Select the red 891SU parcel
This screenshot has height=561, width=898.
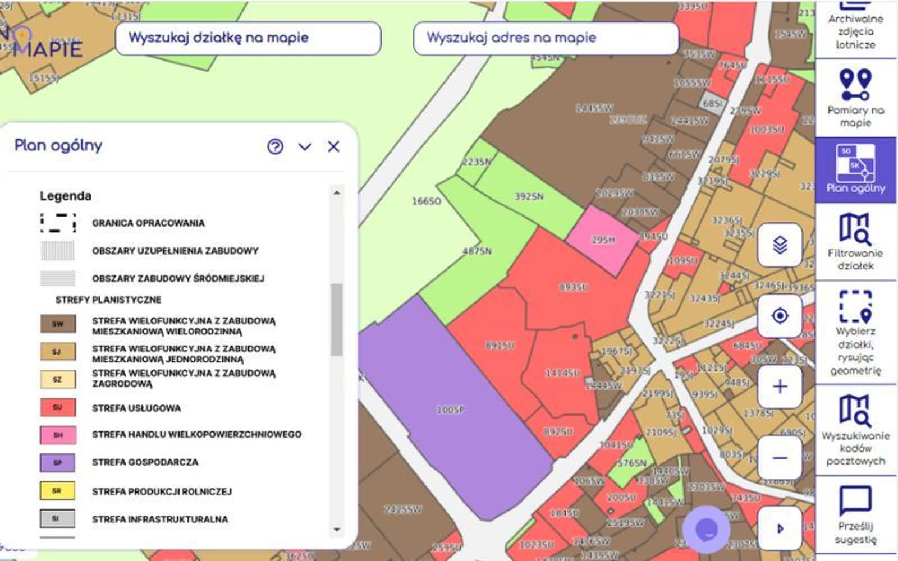click(x=500, y=346)
